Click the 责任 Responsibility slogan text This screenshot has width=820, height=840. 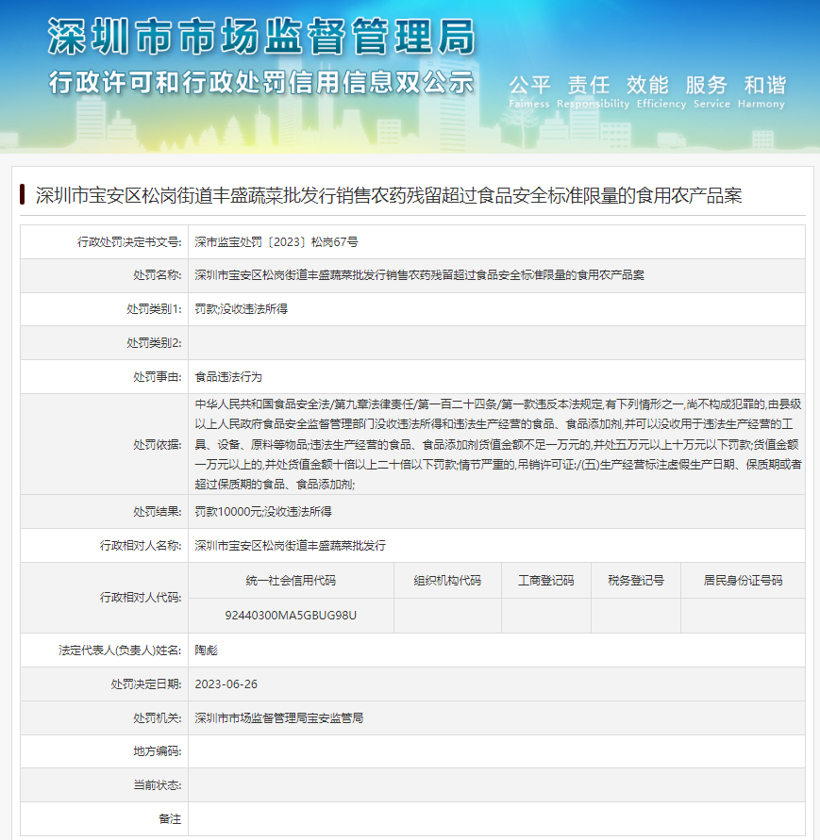point(593,92)
